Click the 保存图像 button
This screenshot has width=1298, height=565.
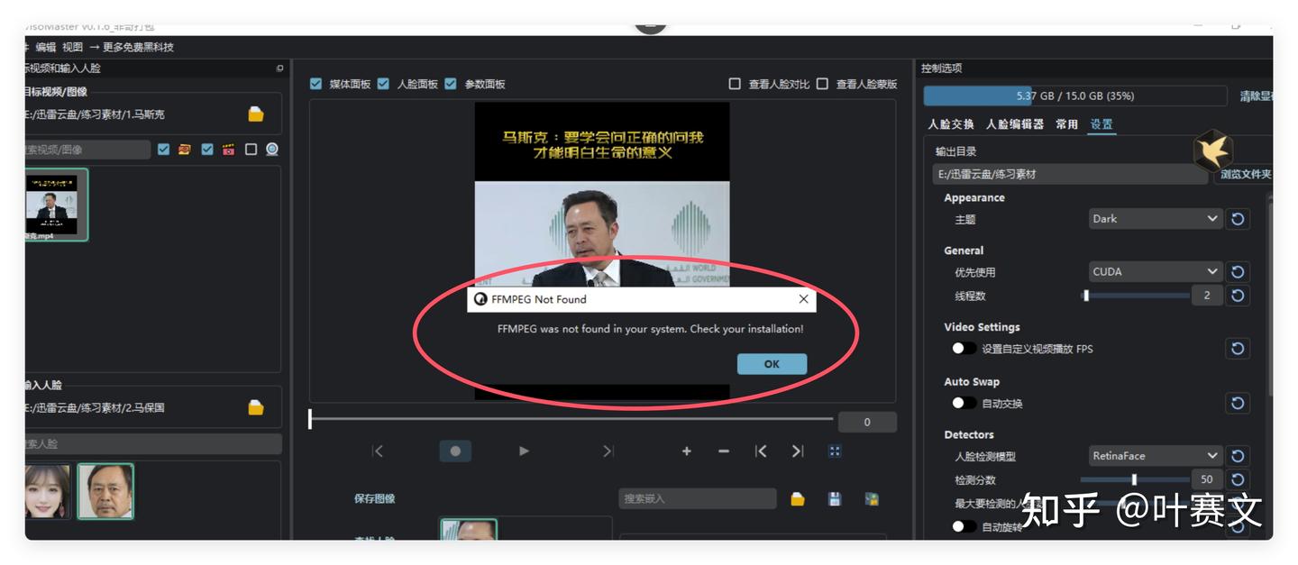(x=374, y=498)
